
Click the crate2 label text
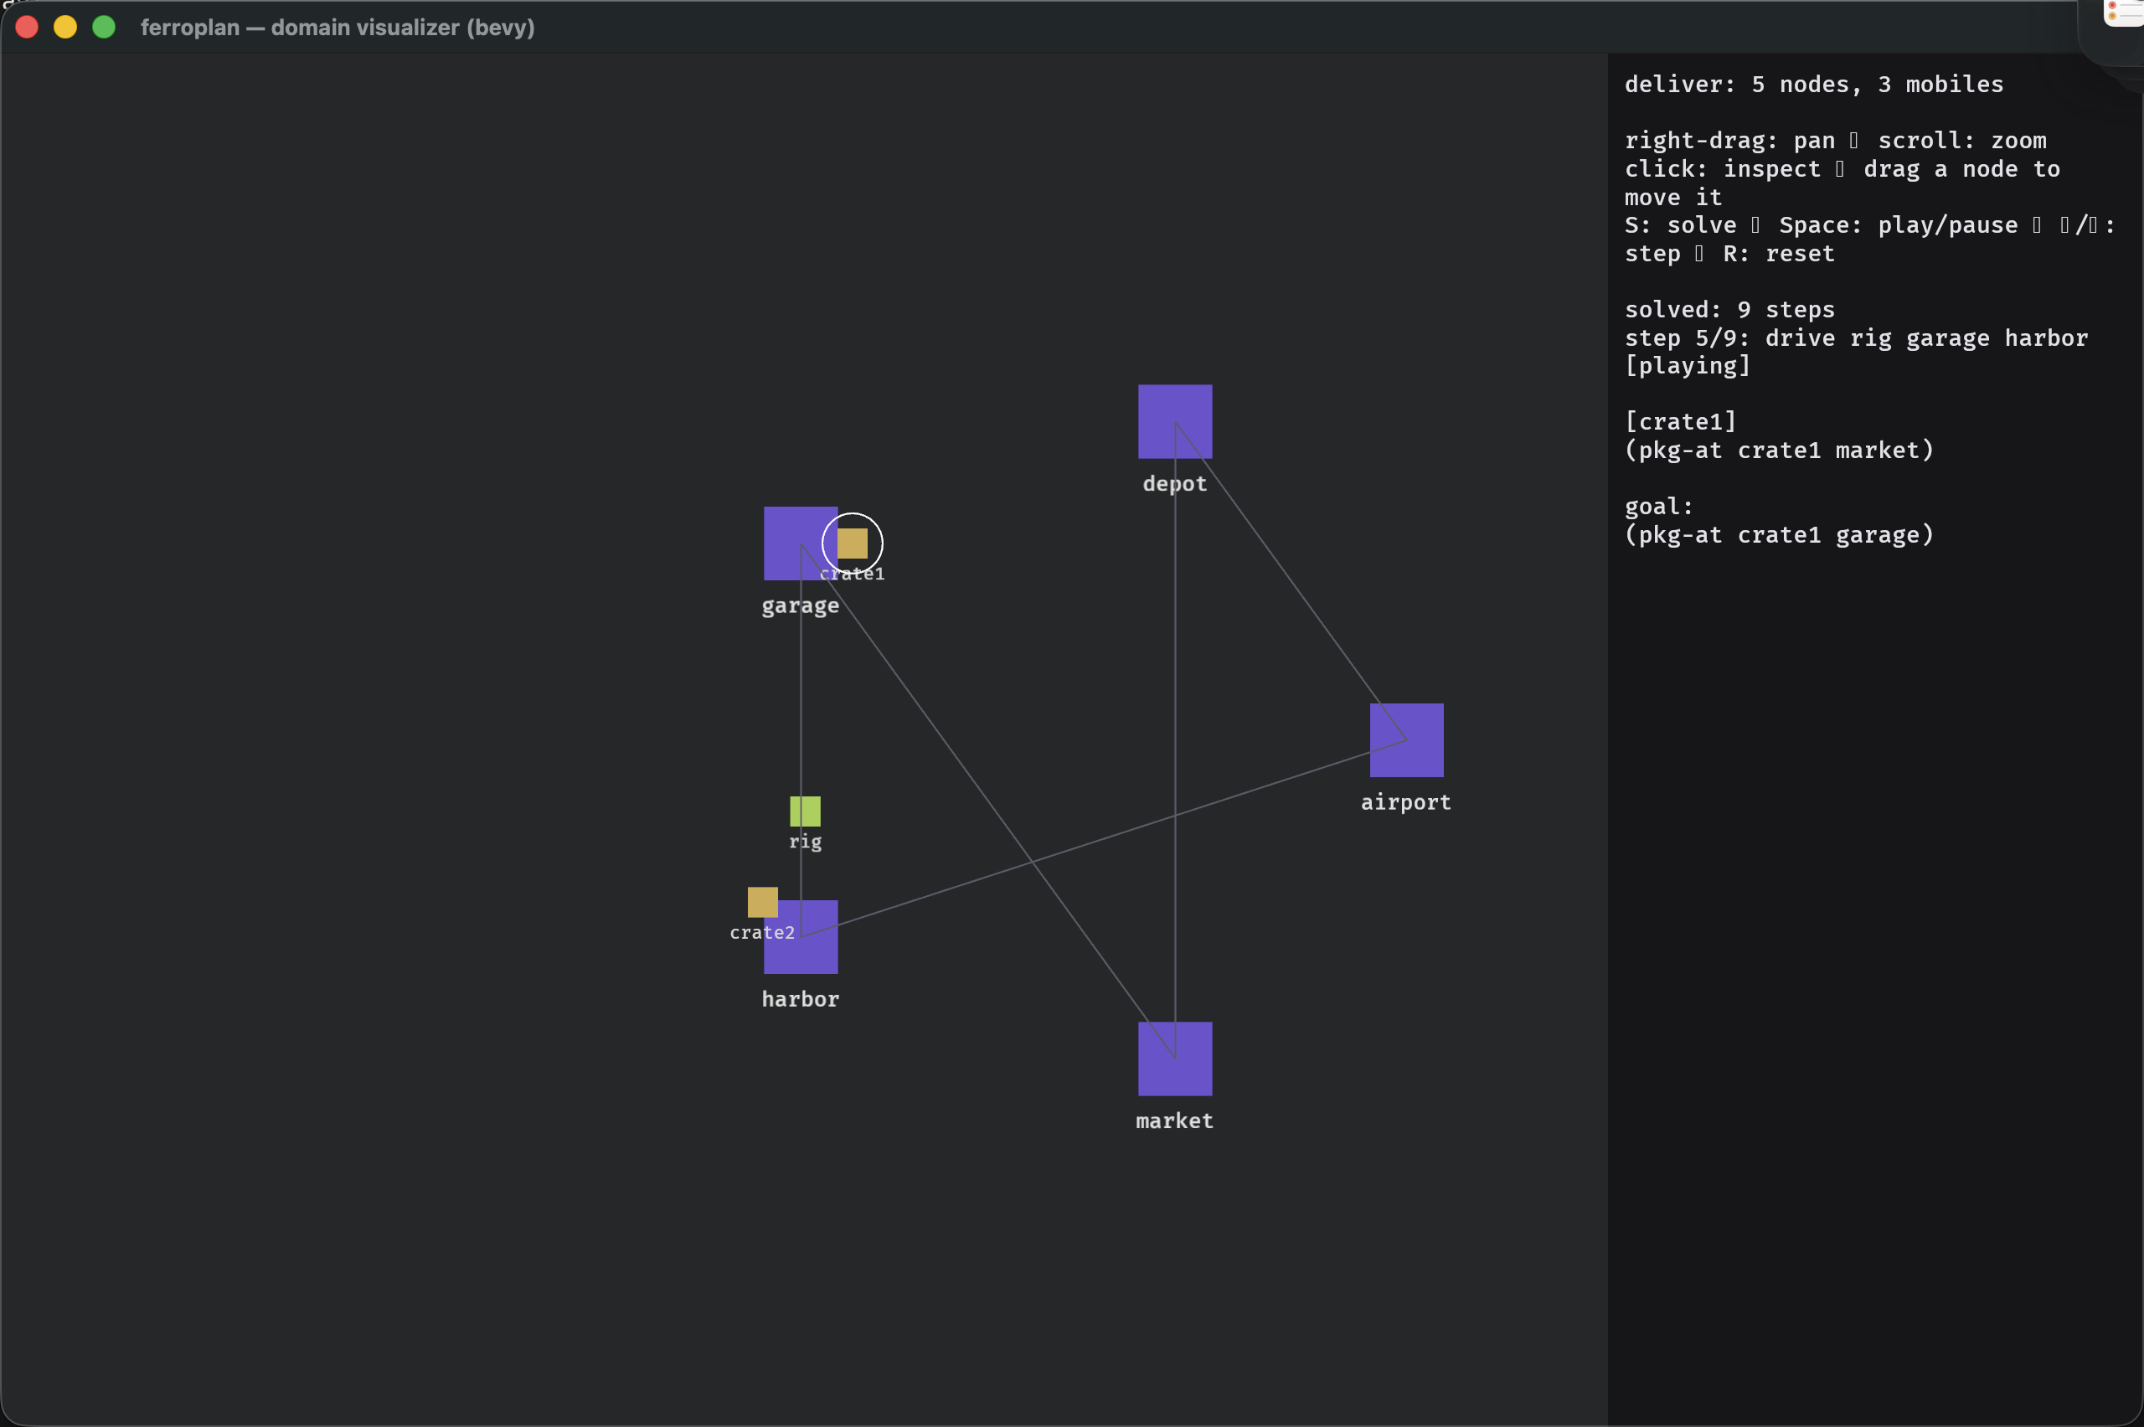(763, 933)
